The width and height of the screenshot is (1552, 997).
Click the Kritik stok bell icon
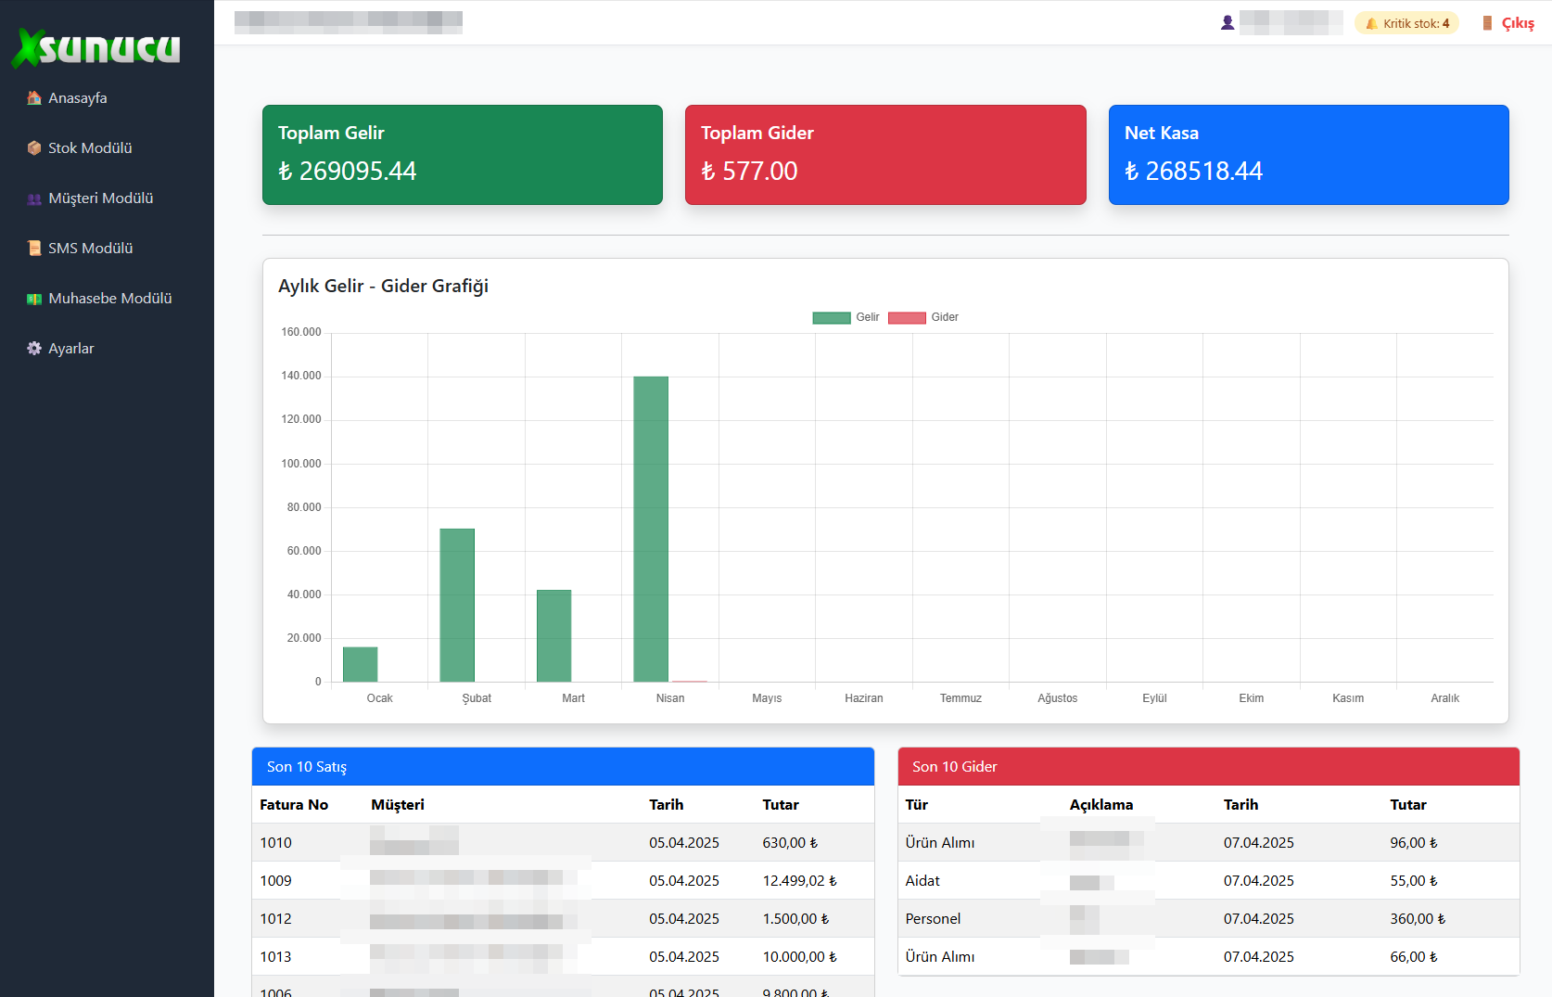pos(1371,24)
